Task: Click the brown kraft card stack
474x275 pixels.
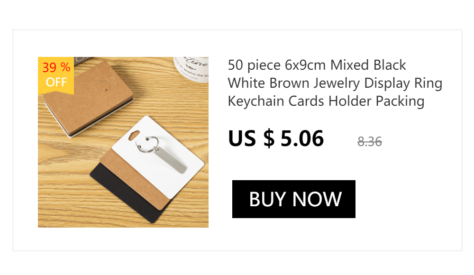Action: (88, 97)
